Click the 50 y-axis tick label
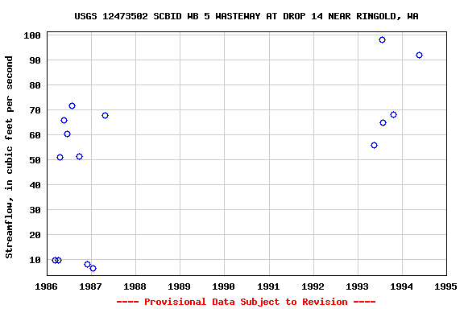464x309 pixels. point(35,160)
